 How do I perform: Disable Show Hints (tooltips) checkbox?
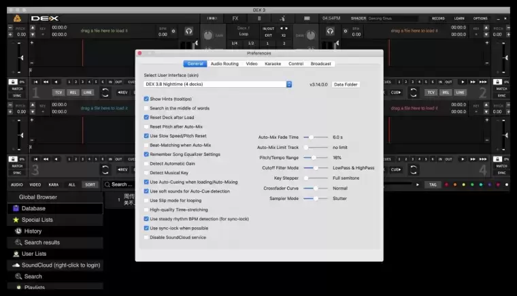pos(146,99)
